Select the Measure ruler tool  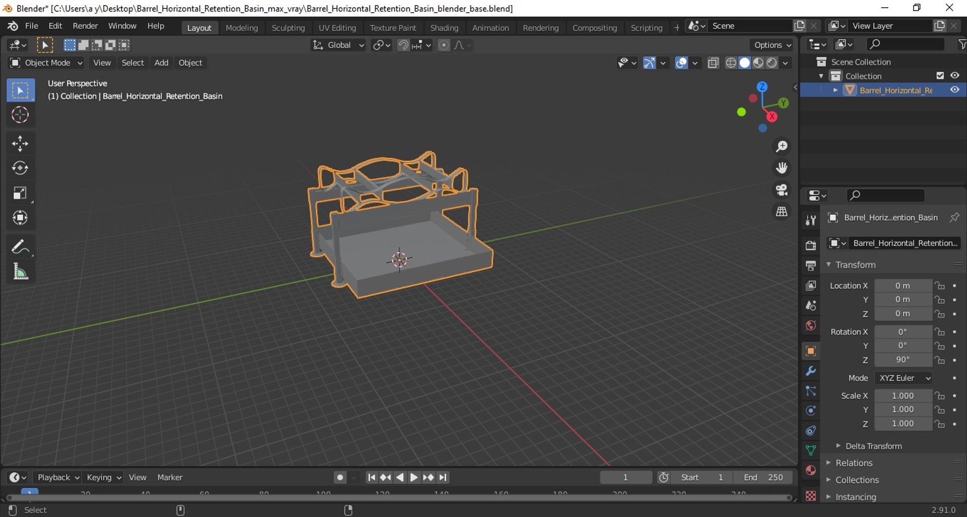[20, 272]
